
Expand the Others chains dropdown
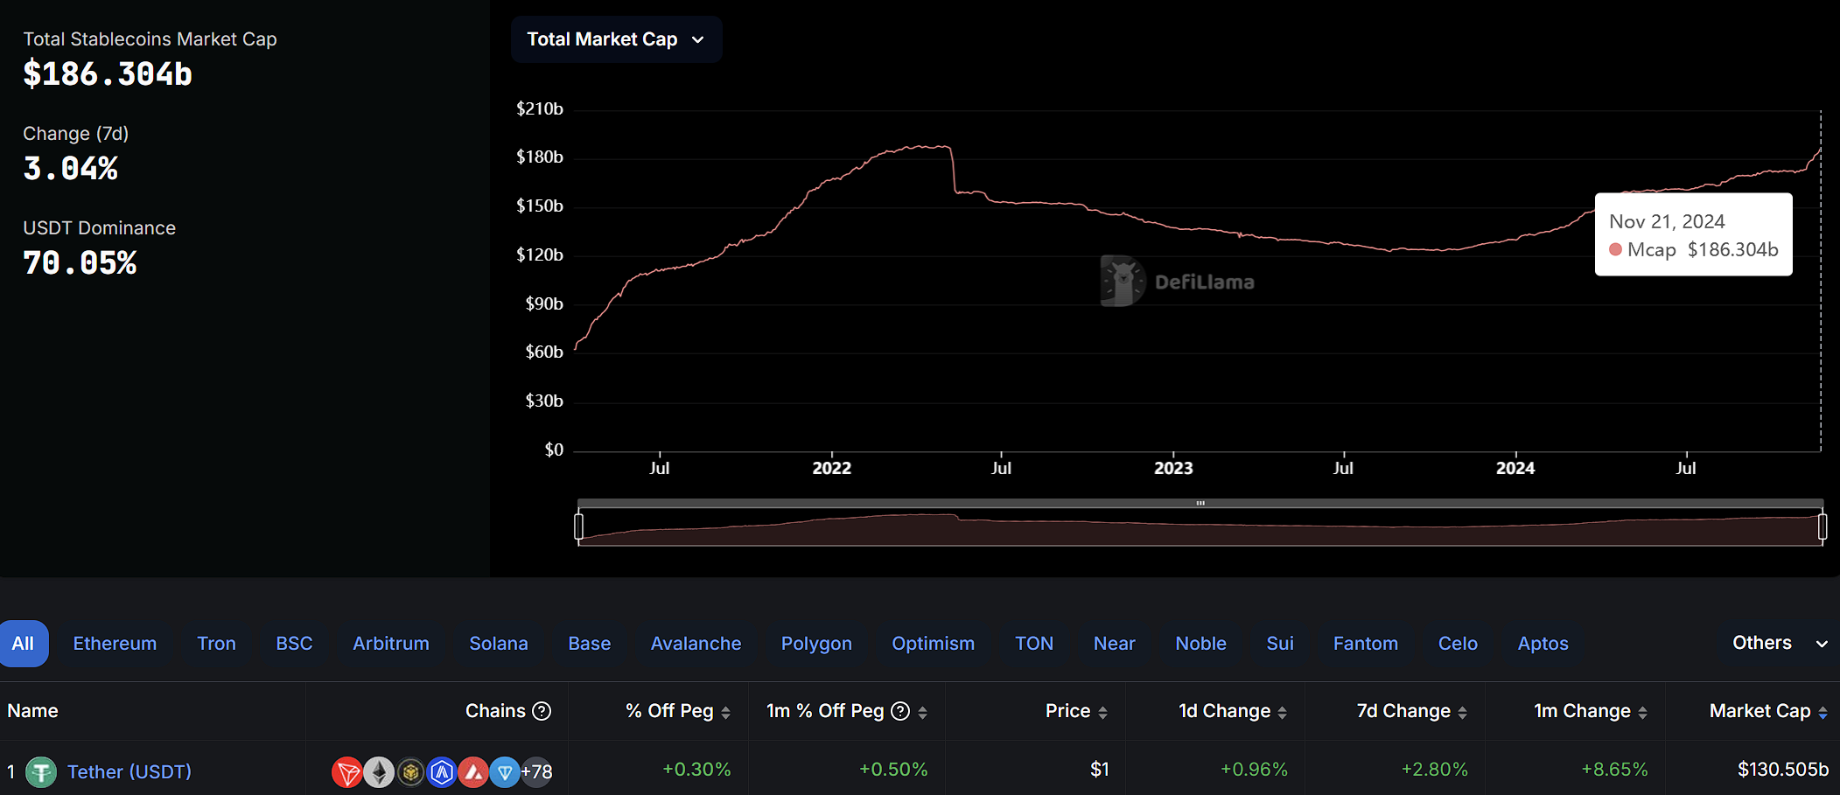[x=1780, y=643]
